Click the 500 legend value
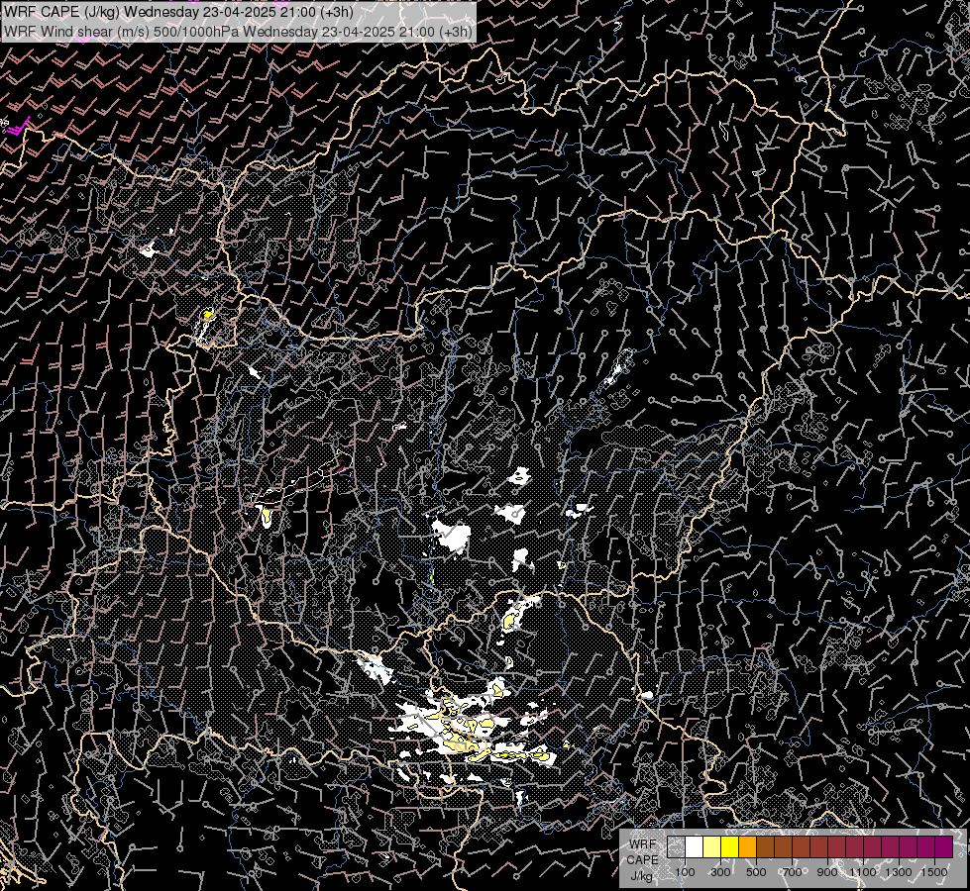 [x=756, y=872]
